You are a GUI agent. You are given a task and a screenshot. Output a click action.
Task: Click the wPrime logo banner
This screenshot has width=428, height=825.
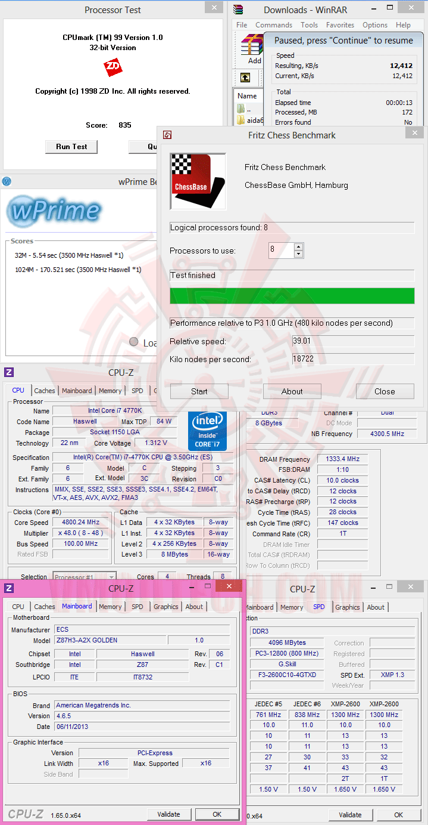tap(54, 210)
